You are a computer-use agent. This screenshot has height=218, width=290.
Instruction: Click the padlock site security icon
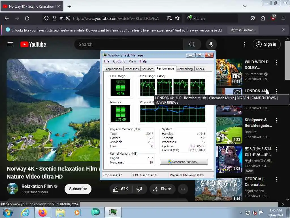pyautogui.click(x=54, y=18)
